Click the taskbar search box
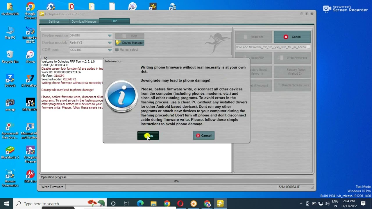Screen dimensions: 372x209 click(x=60, y=203)
